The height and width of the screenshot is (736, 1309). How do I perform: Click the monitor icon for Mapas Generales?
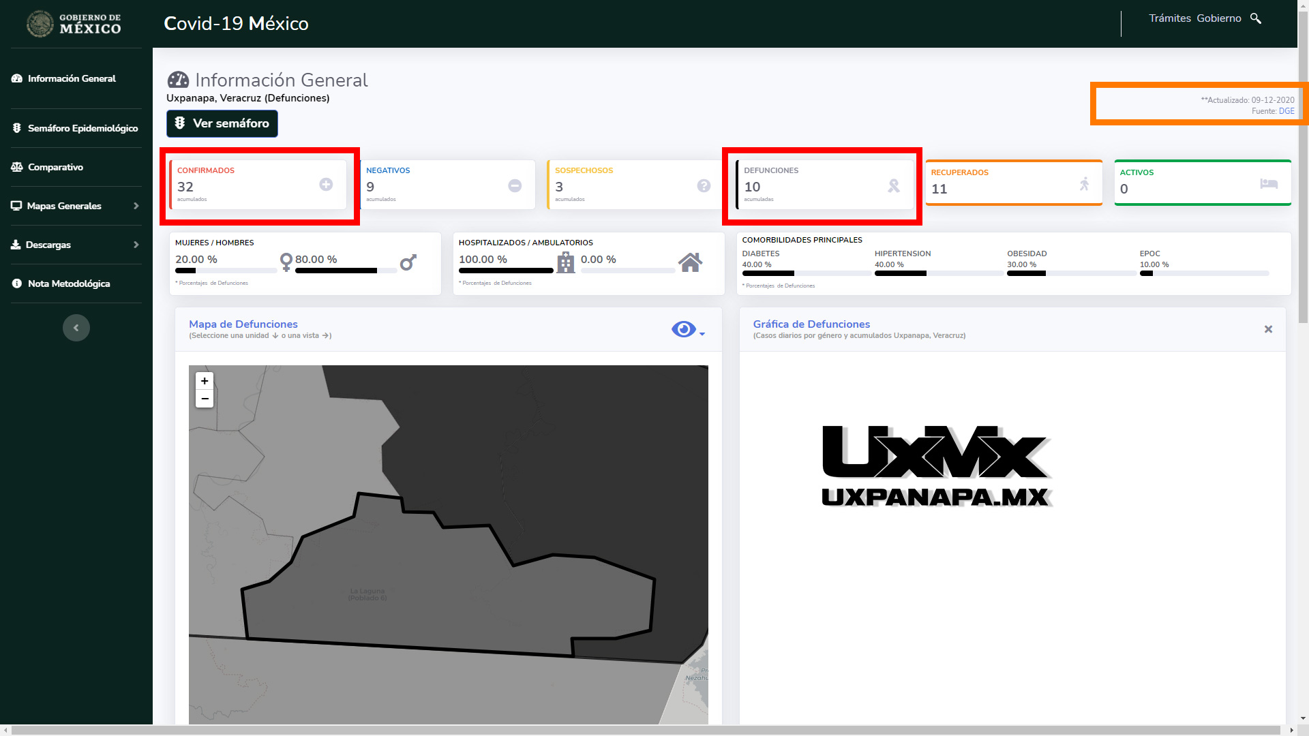[16, 206]
